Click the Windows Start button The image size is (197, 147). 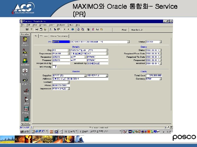[25, 131]
